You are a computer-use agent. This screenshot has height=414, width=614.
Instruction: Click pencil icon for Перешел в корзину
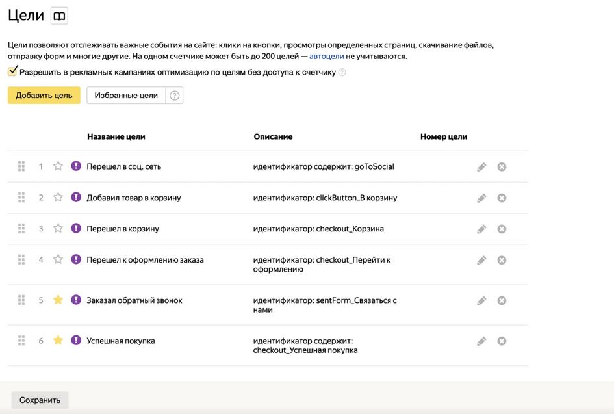(481, 229)
